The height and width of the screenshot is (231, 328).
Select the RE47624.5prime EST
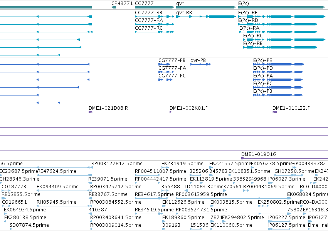tap(64, 175)
